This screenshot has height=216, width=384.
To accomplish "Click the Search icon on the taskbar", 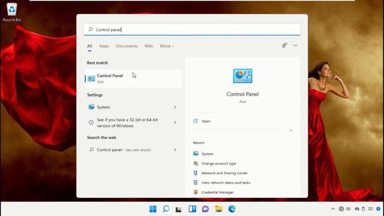I will 166,209.
